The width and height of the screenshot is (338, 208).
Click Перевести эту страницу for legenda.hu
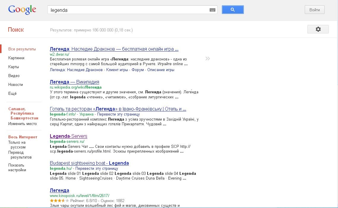click(x=97, y=168)
